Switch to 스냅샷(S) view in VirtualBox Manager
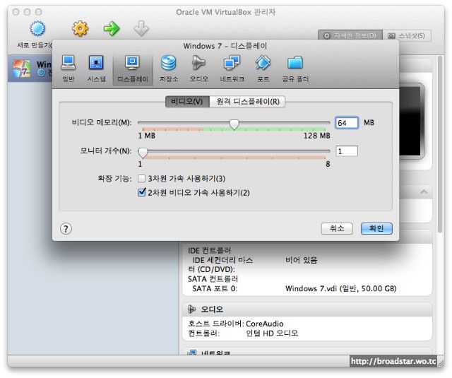This screenshot has width=452, height=378. pos(407,35)
